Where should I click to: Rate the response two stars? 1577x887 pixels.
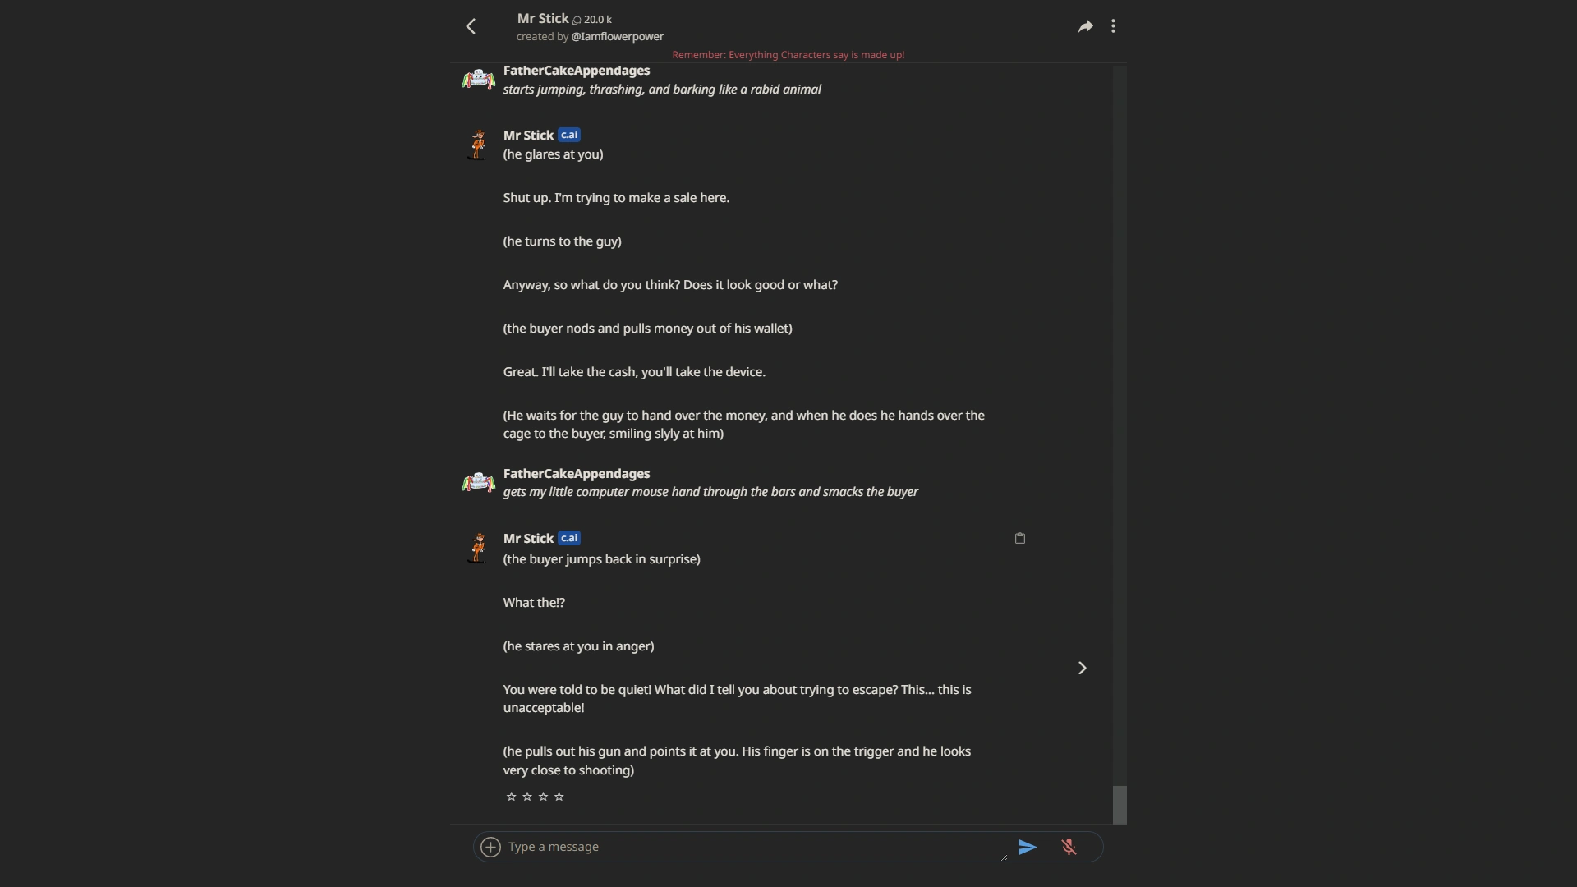[526, 796]
